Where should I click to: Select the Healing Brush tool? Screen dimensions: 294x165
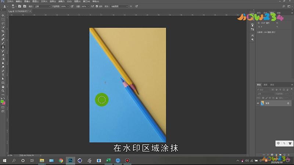point(3,39)
